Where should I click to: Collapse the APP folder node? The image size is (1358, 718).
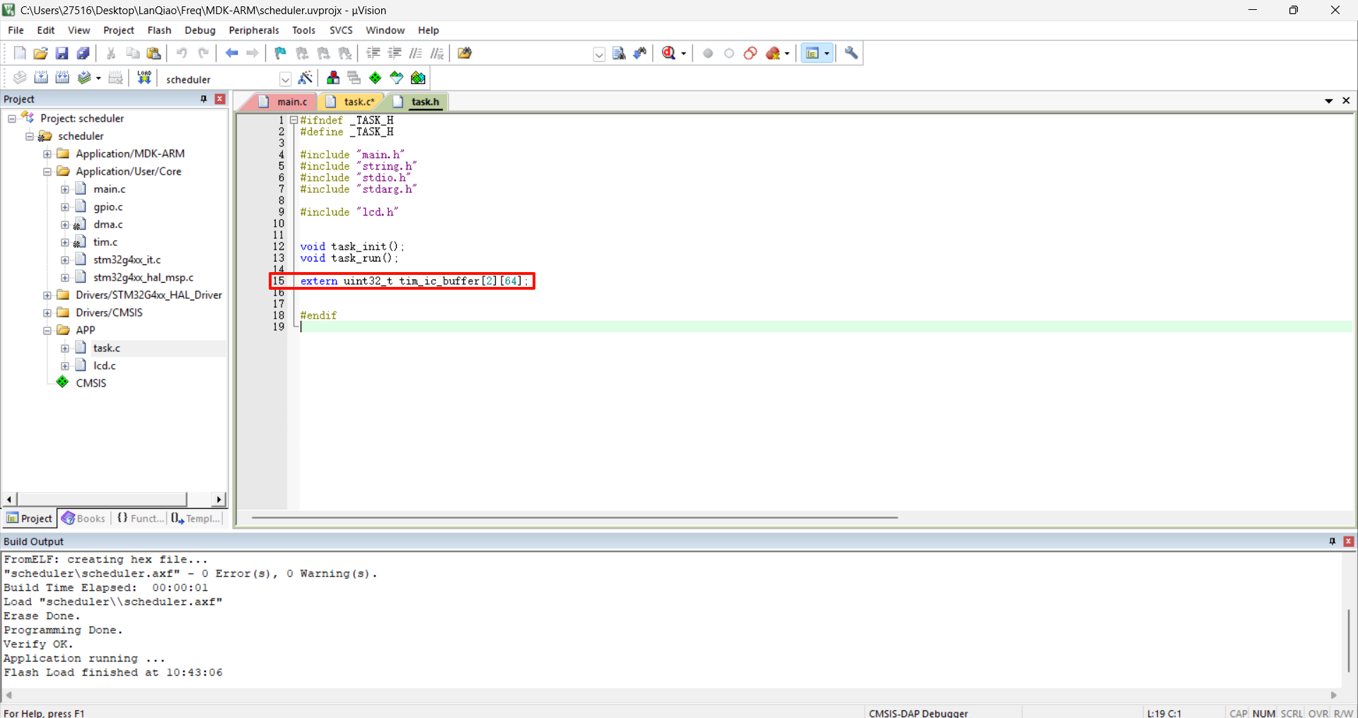[x=47, y=330]
